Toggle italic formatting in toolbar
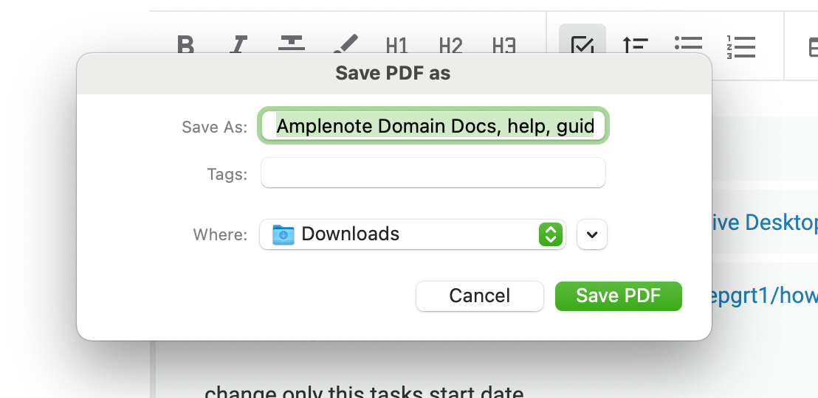Viewport: 818px width, 398px height. coord(238,45)
